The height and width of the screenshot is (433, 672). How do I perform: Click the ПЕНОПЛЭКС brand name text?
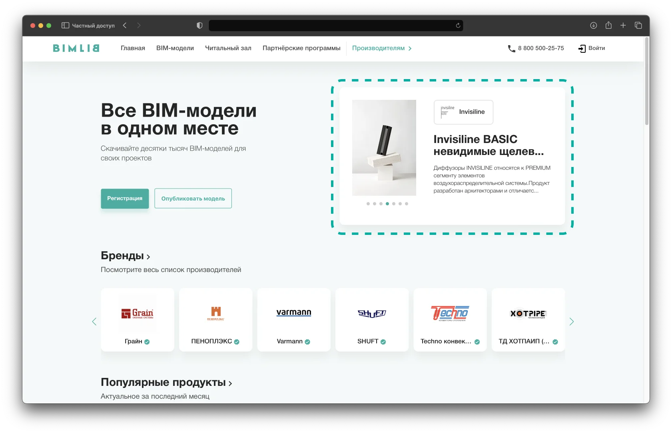211,341
